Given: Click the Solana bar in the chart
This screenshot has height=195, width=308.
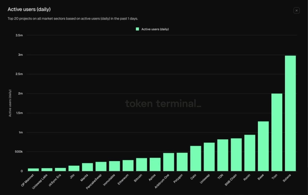Looking at the screenshot, I should 290,113.
